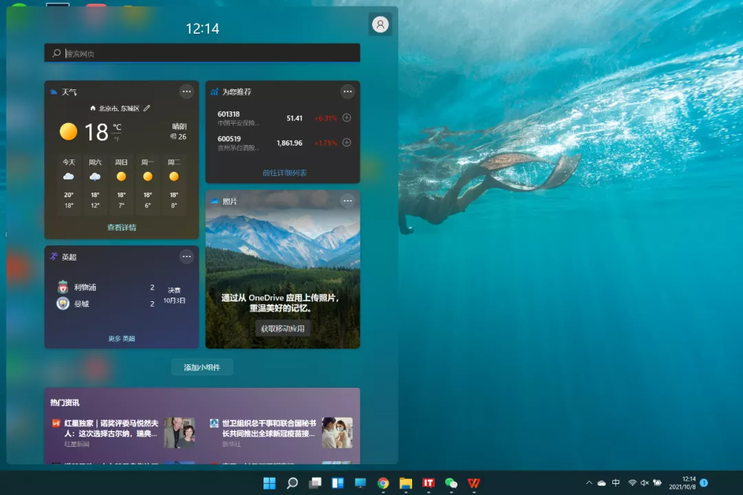
Task: Open the Windows Start menu
Action: point(270,483)
